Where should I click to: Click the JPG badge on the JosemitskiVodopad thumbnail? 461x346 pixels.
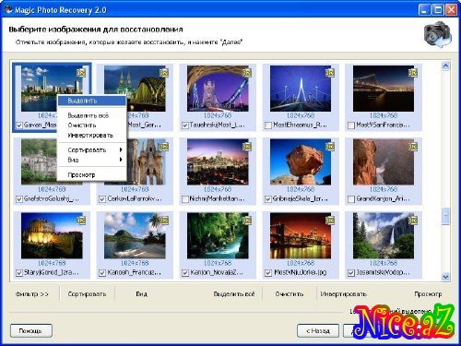(413, 221)
